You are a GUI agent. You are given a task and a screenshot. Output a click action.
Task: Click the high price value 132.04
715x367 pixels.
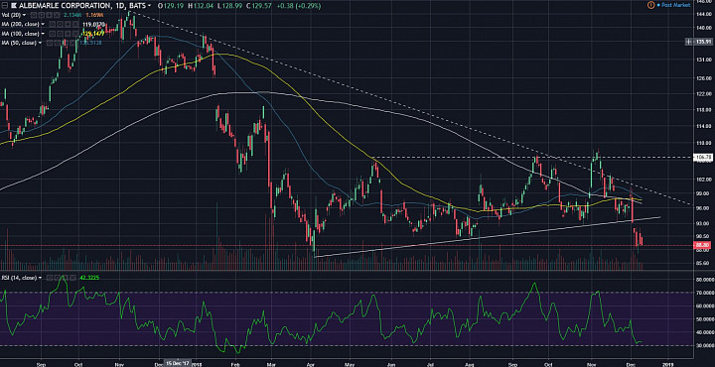click(203, 6)
